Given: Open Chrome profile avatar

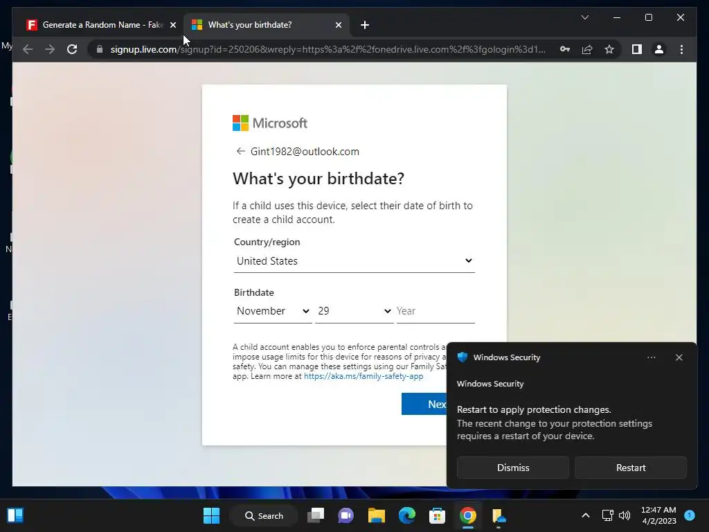Looking at the screenshot, I should 659,49.
